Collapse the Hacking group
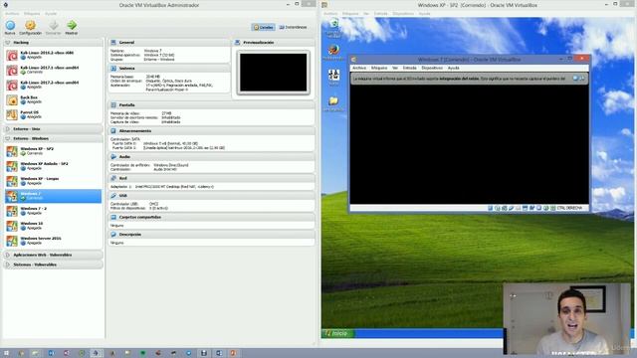This screenshot has height=358, width=637. 8,42
